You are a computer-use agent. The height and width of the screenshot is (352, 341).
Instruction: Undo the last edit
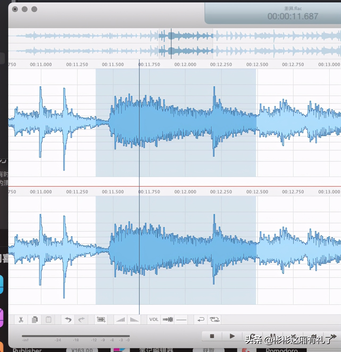(x=68, y=320)
